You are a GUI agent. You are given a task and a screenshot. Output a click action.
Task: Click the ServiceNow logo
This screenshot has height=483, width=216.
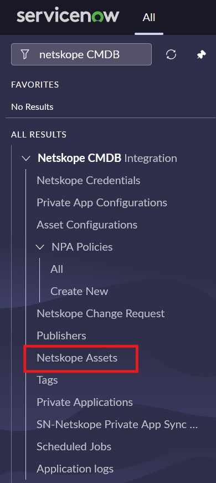pos(68,15)
